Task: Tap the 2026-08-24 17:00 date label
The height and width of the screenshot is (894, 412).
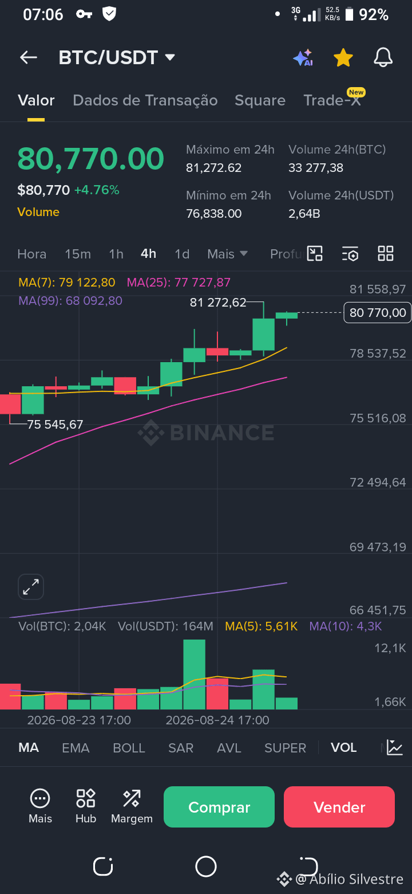Action: coord(217,720)
